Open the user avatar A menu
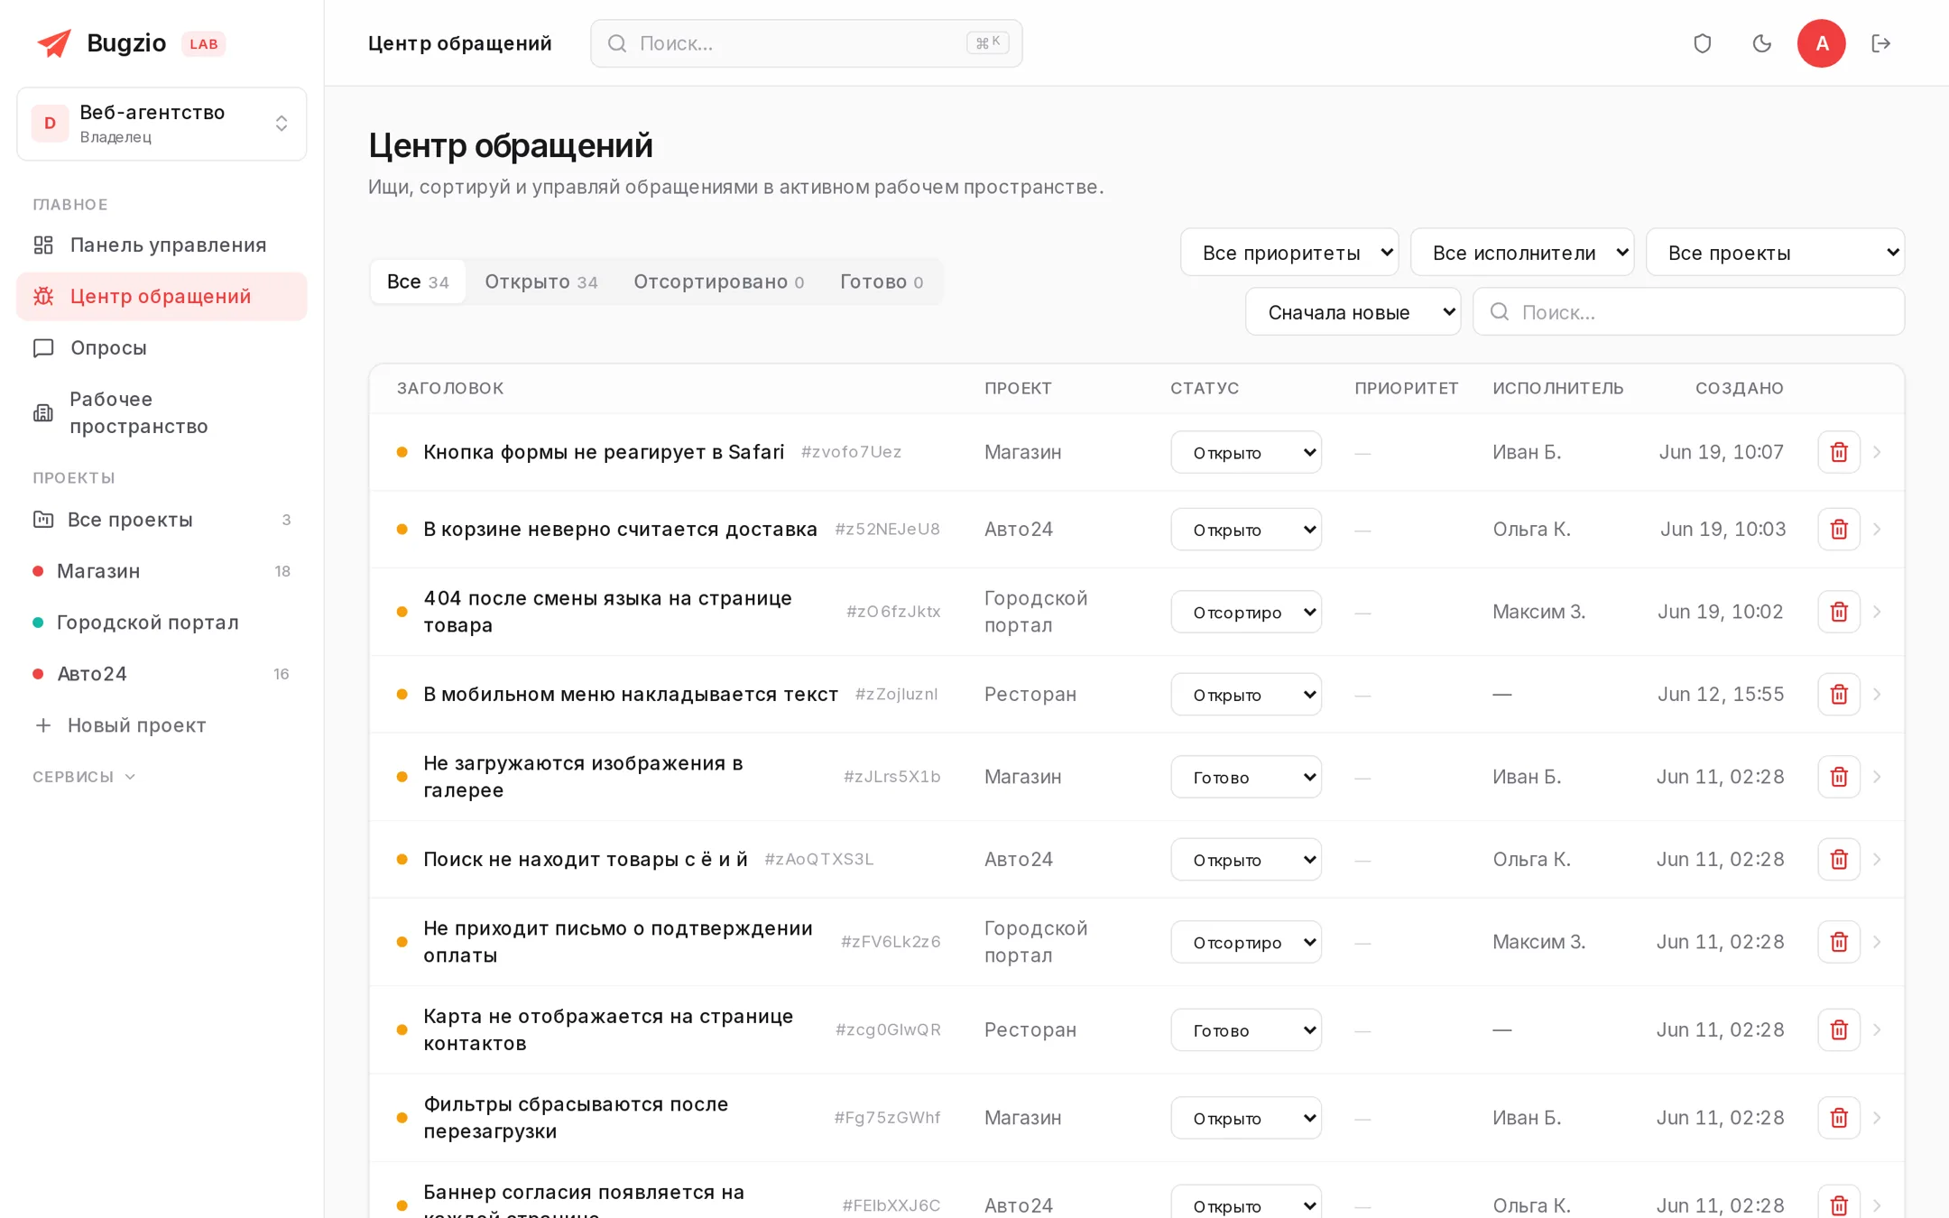1949x1218 pixels. (1821, 43)
